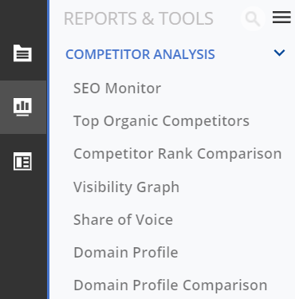Select Domain Profile Comparison entry

pos(171,285)
